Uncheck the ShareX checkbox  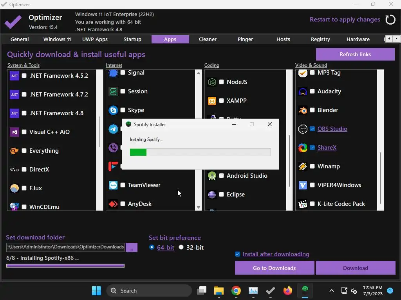(x=312, y=147)
